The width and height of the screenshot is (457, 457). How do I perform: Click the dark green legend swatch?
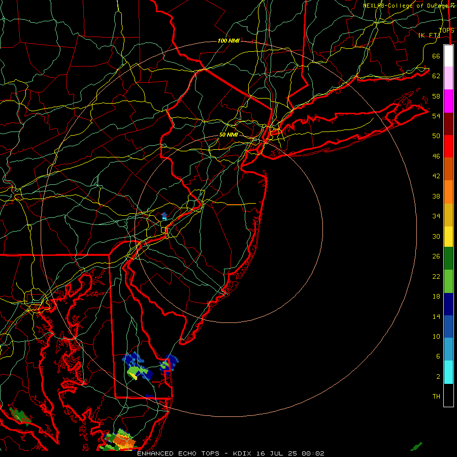(x=448, y=258)
